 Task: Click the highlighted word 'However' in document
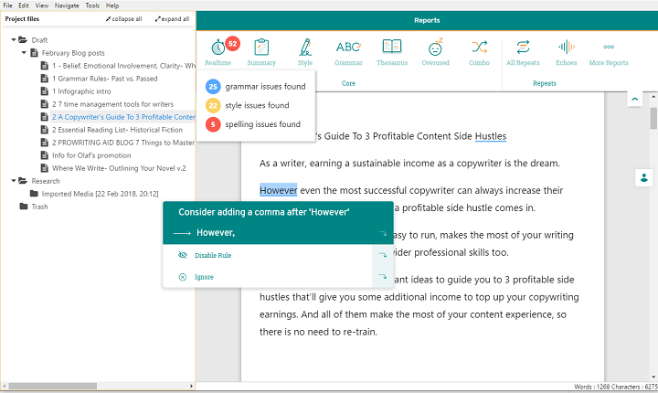pyautogui.click(x=278, y=190)
